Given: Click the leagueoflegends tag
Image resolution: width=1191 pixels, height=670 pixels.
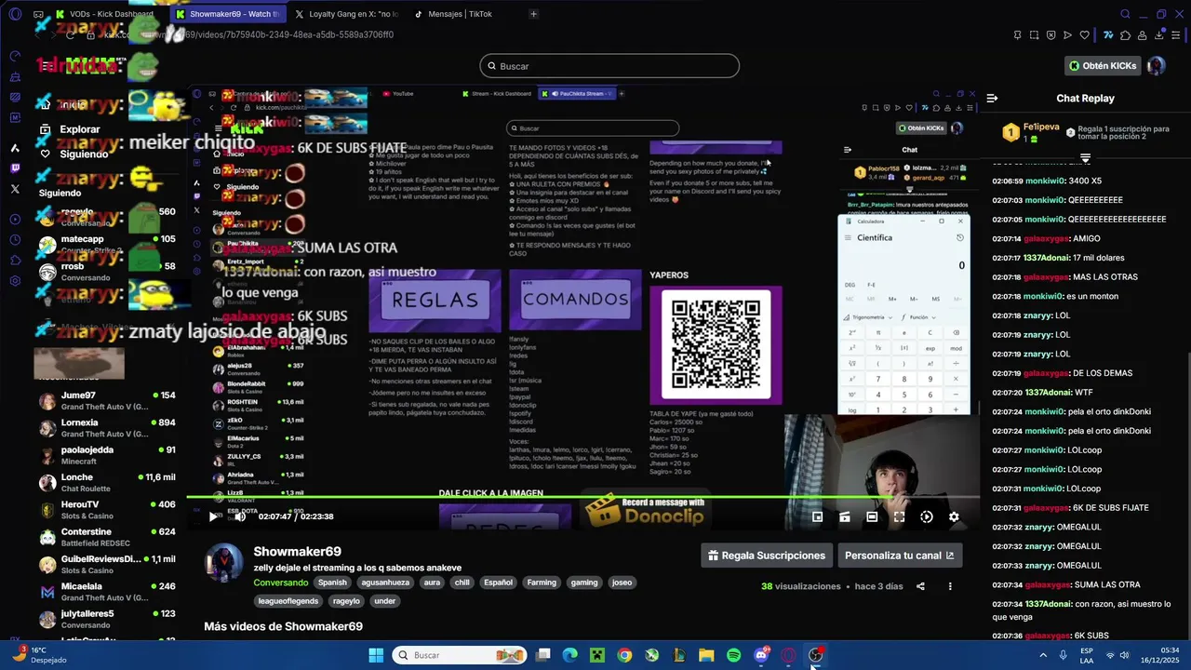Looking at the screenshot, I should [x=288, y=601].
